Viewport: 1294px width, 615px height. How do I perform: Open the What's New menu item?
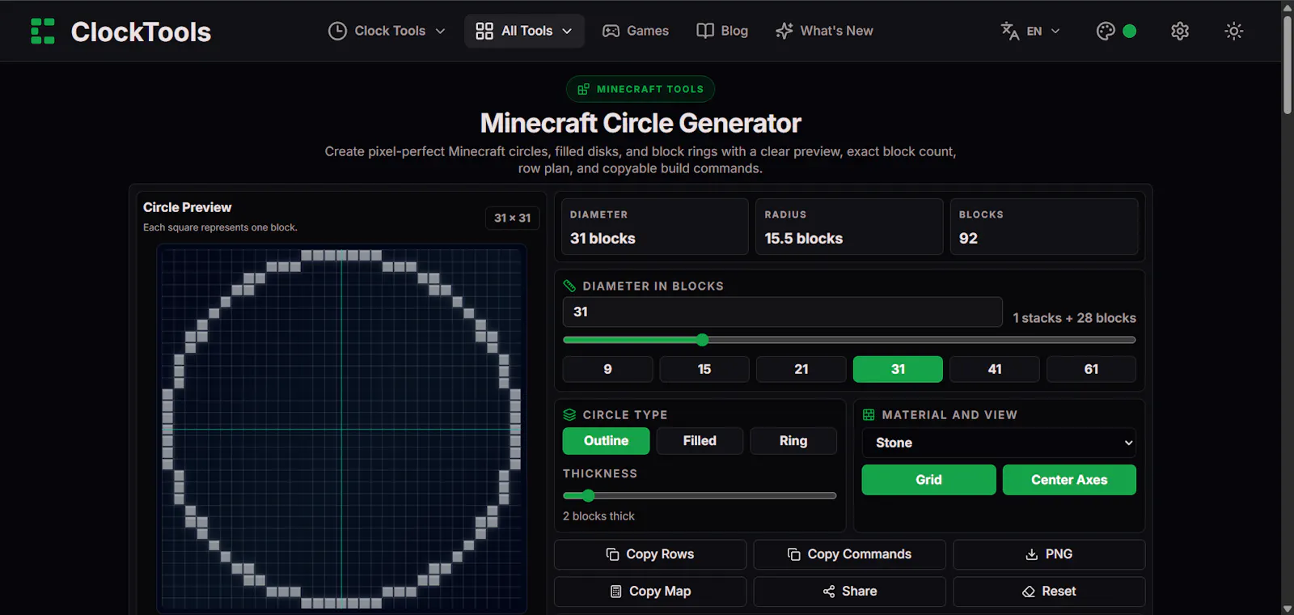tap(824, 31)
